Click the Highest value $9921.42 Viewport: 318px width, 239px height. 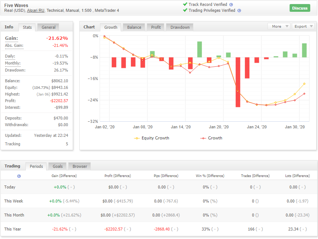pyautogui.click(x=60, y=94)
